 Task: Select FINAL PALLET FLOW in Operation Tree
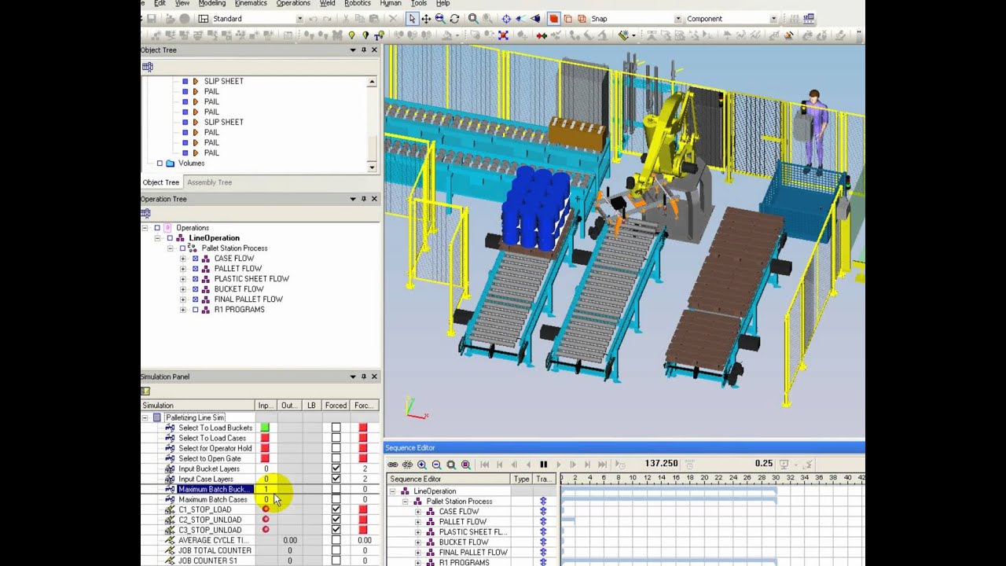point(248,299)
